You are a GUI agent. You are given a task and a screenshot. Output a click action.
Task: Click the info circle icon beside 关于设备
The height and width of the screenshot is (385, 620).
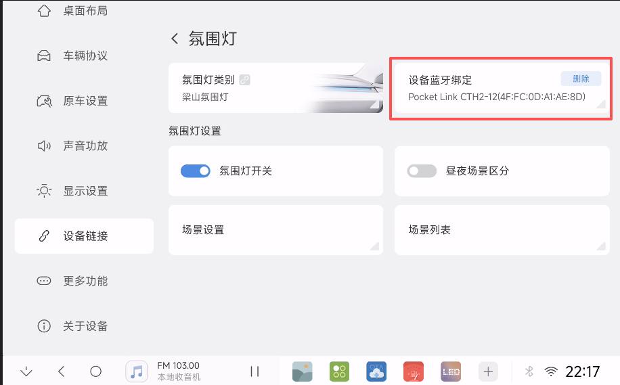tap(44, 326)
